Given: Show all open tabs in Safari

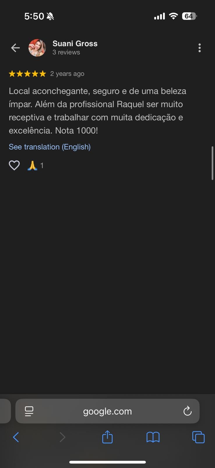Looking at the screenshot, I should click(198, 437).
